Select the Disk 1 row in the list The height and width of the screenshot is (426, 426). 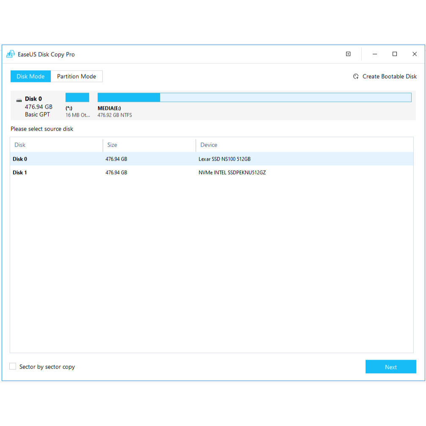coord(212,172)
